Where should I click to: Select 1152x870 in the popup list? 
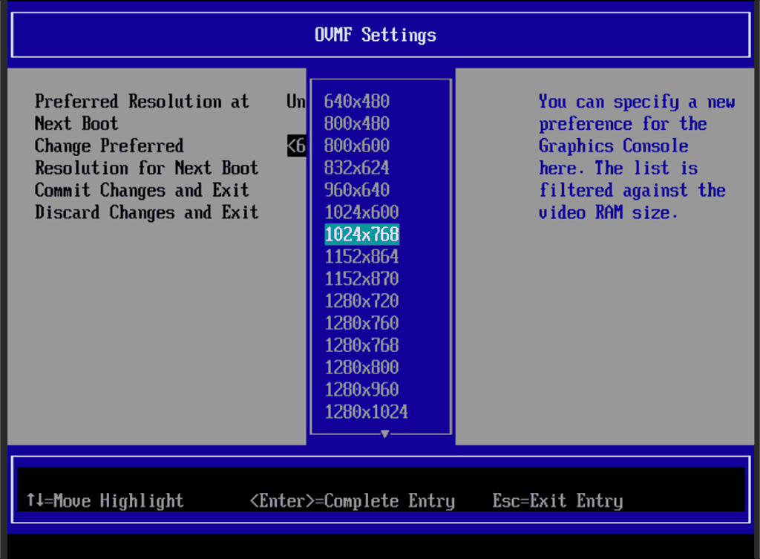[361, 279]
